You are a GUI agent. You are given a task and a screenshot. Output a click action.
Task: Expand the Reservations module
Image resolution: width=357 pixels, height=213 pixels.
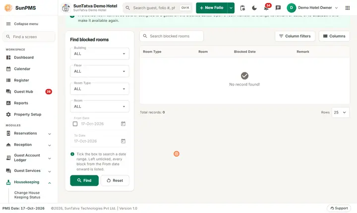(50, 134)
